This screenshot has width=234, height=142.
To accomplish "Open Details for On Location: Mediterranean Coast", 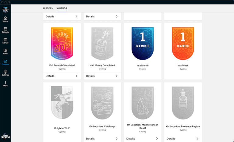I will (143, 139).
